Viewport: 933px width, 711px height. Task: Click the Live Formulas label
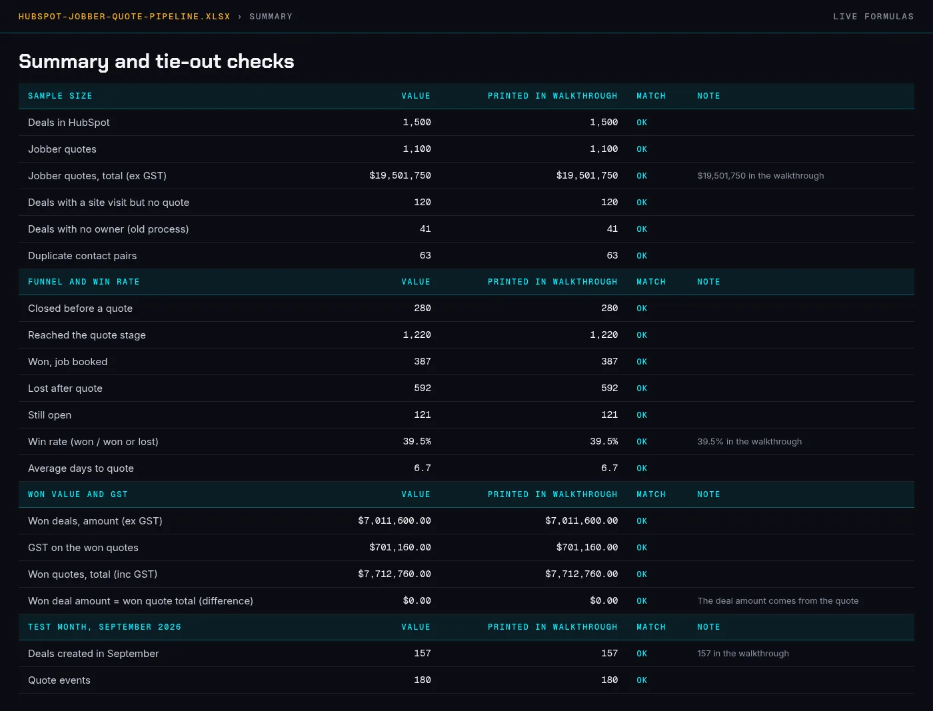(x=873, y=17)
